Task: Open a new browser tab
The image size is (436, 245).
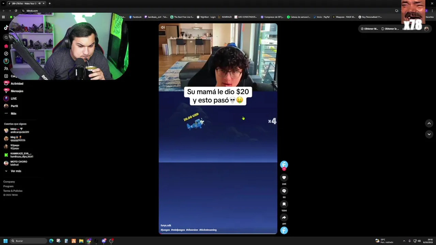Action: point(50,3)
